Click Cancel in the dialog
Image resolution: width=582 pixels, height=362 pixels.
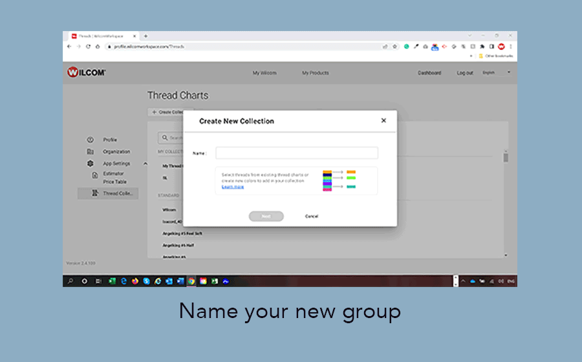(x=312, y=217)
